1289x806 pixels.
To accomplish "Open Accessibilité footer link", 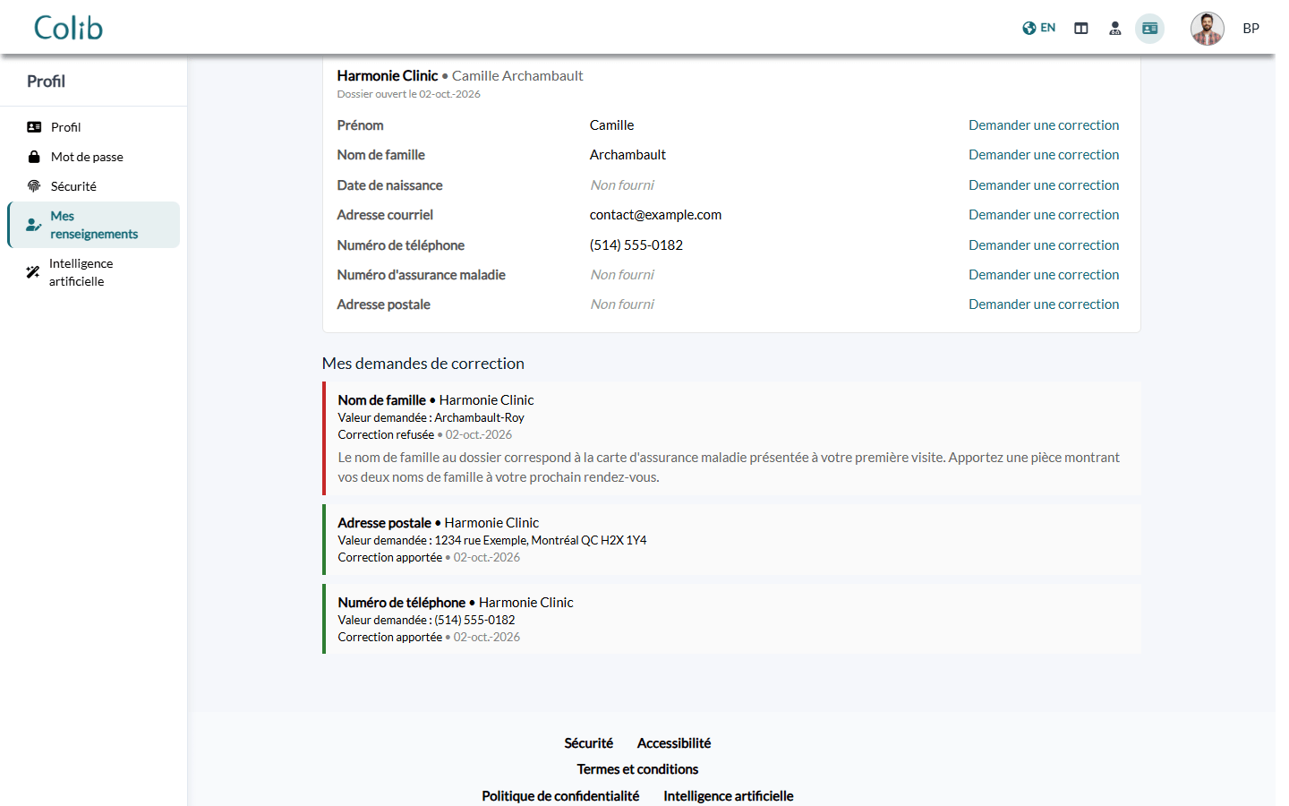I will click(674, 743).
